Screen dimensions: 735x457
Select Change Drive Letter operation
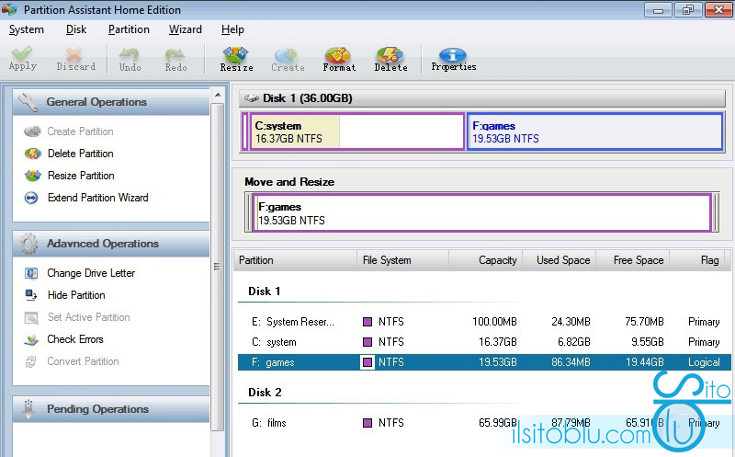point(91,273)
